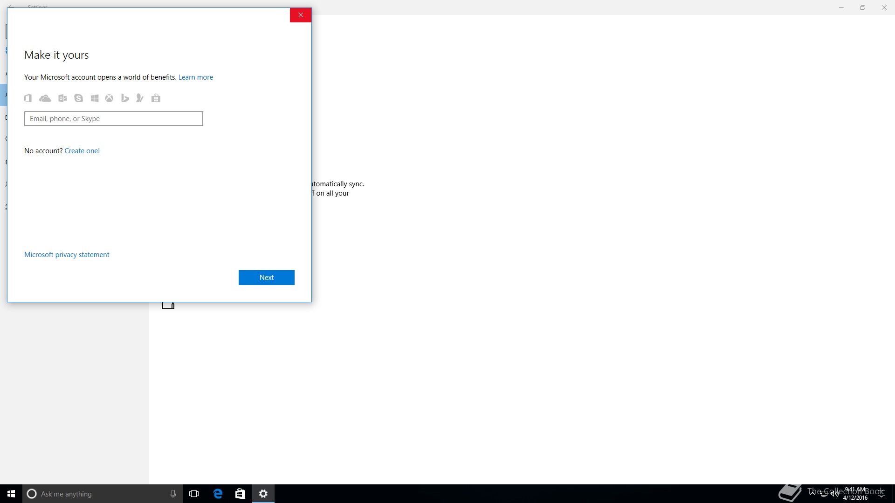Click the Store bag icon in the dialog
Image resolution: width=895 pixels, height=503 pixels.
(x=156, y=98)
